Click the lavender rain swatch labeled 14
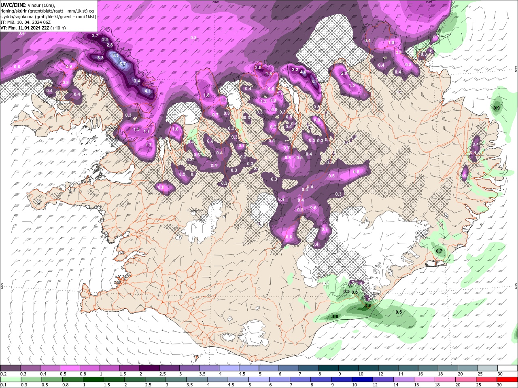The width and height of the screenshot is (518, 388). 403,380
